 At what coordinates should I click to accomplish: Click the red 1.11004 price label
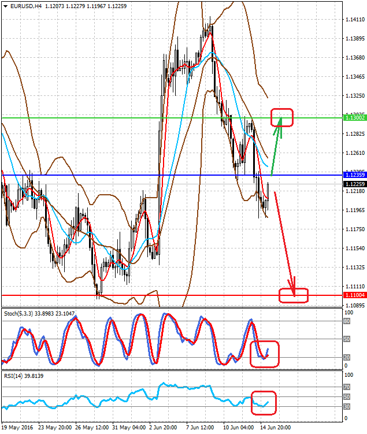355,295
